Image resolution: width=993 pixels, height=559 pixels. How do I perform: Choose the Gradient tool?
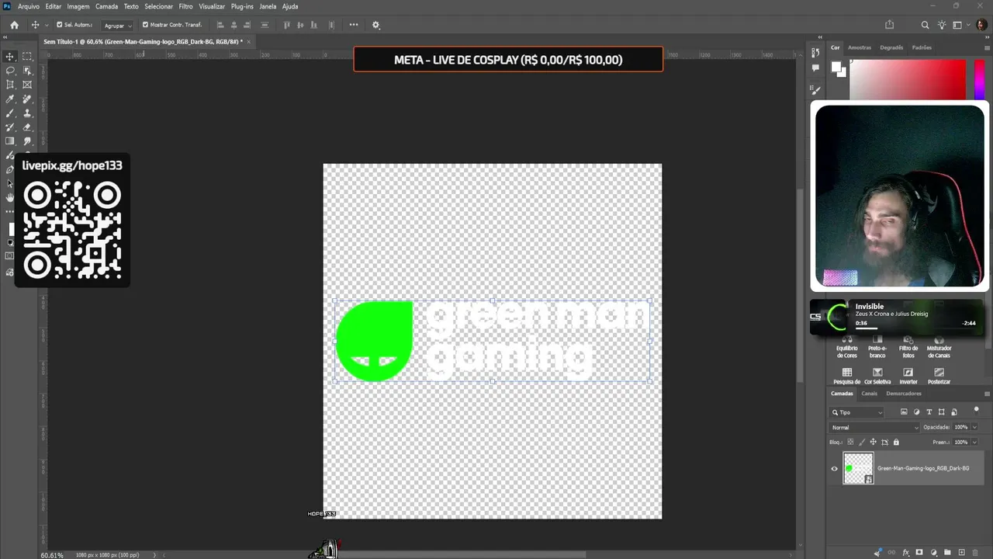10,141
